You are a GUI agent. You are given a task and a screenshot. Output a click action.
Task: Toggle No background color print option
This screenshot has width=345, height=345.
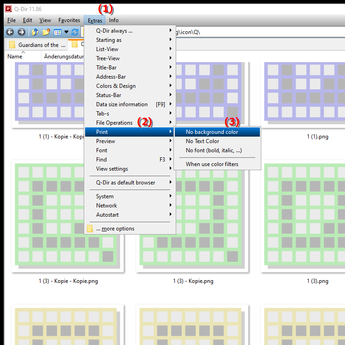click(218, 132)
